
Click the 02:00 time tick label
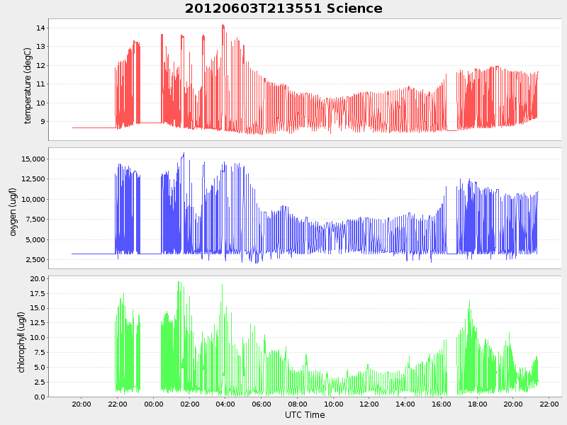point(189,404)
